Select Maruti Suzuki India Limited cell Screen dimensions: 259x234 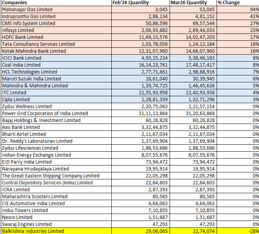56,79
